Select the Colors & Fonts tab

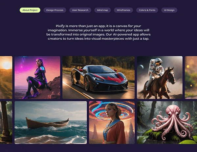[147, 10]
